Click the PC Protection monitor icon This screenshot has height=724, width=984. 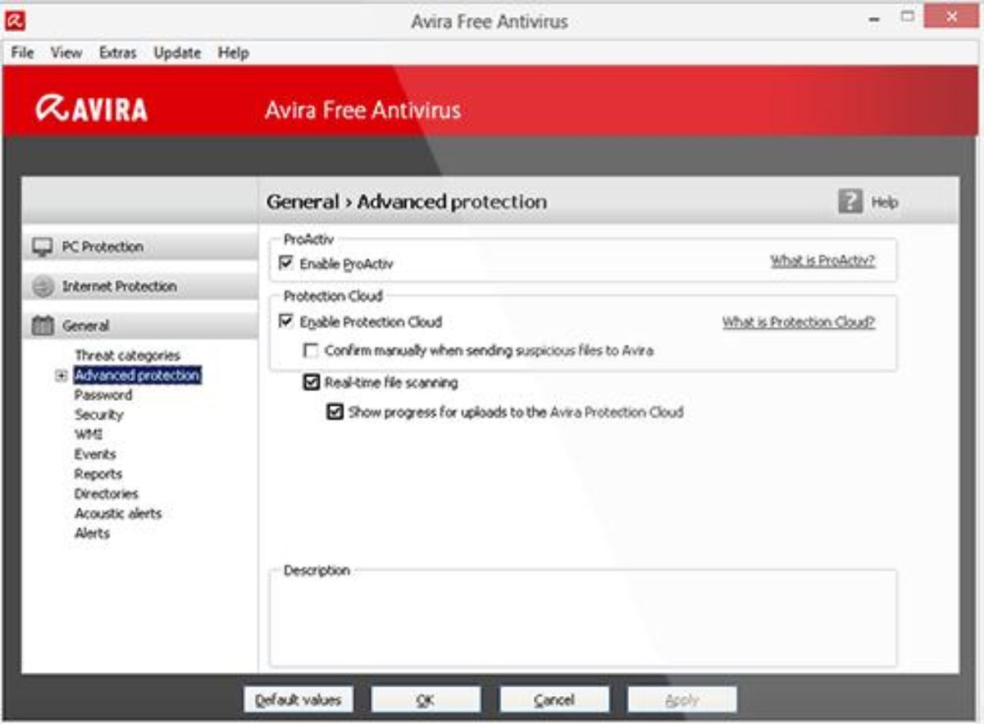[x=43, y=247]
